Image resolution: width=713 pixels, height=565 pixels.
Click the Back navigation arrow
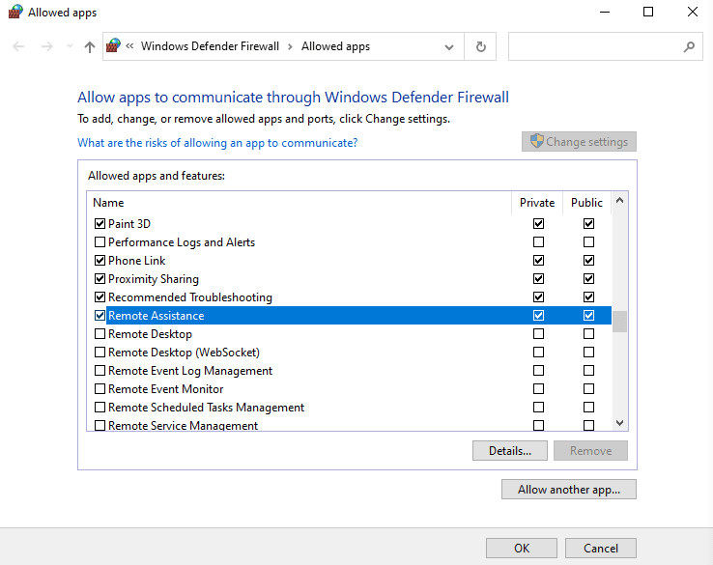[18, 46]
